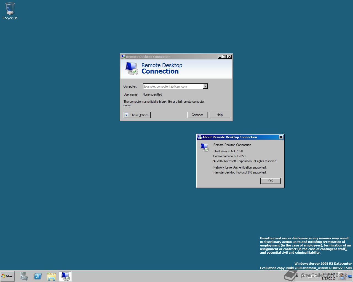This screenshot has width=353, height=282.
Task: Click the Connect button
Action: (197, 115)
